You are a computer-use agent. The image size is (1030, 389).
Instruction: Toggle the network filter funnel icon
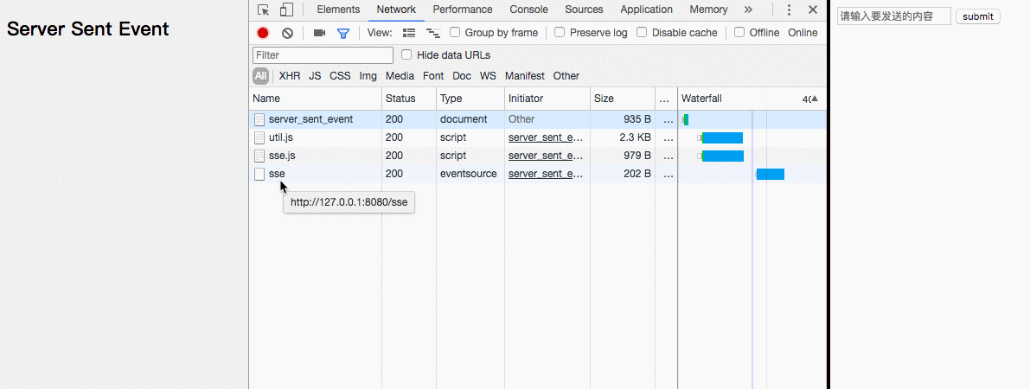343,33
